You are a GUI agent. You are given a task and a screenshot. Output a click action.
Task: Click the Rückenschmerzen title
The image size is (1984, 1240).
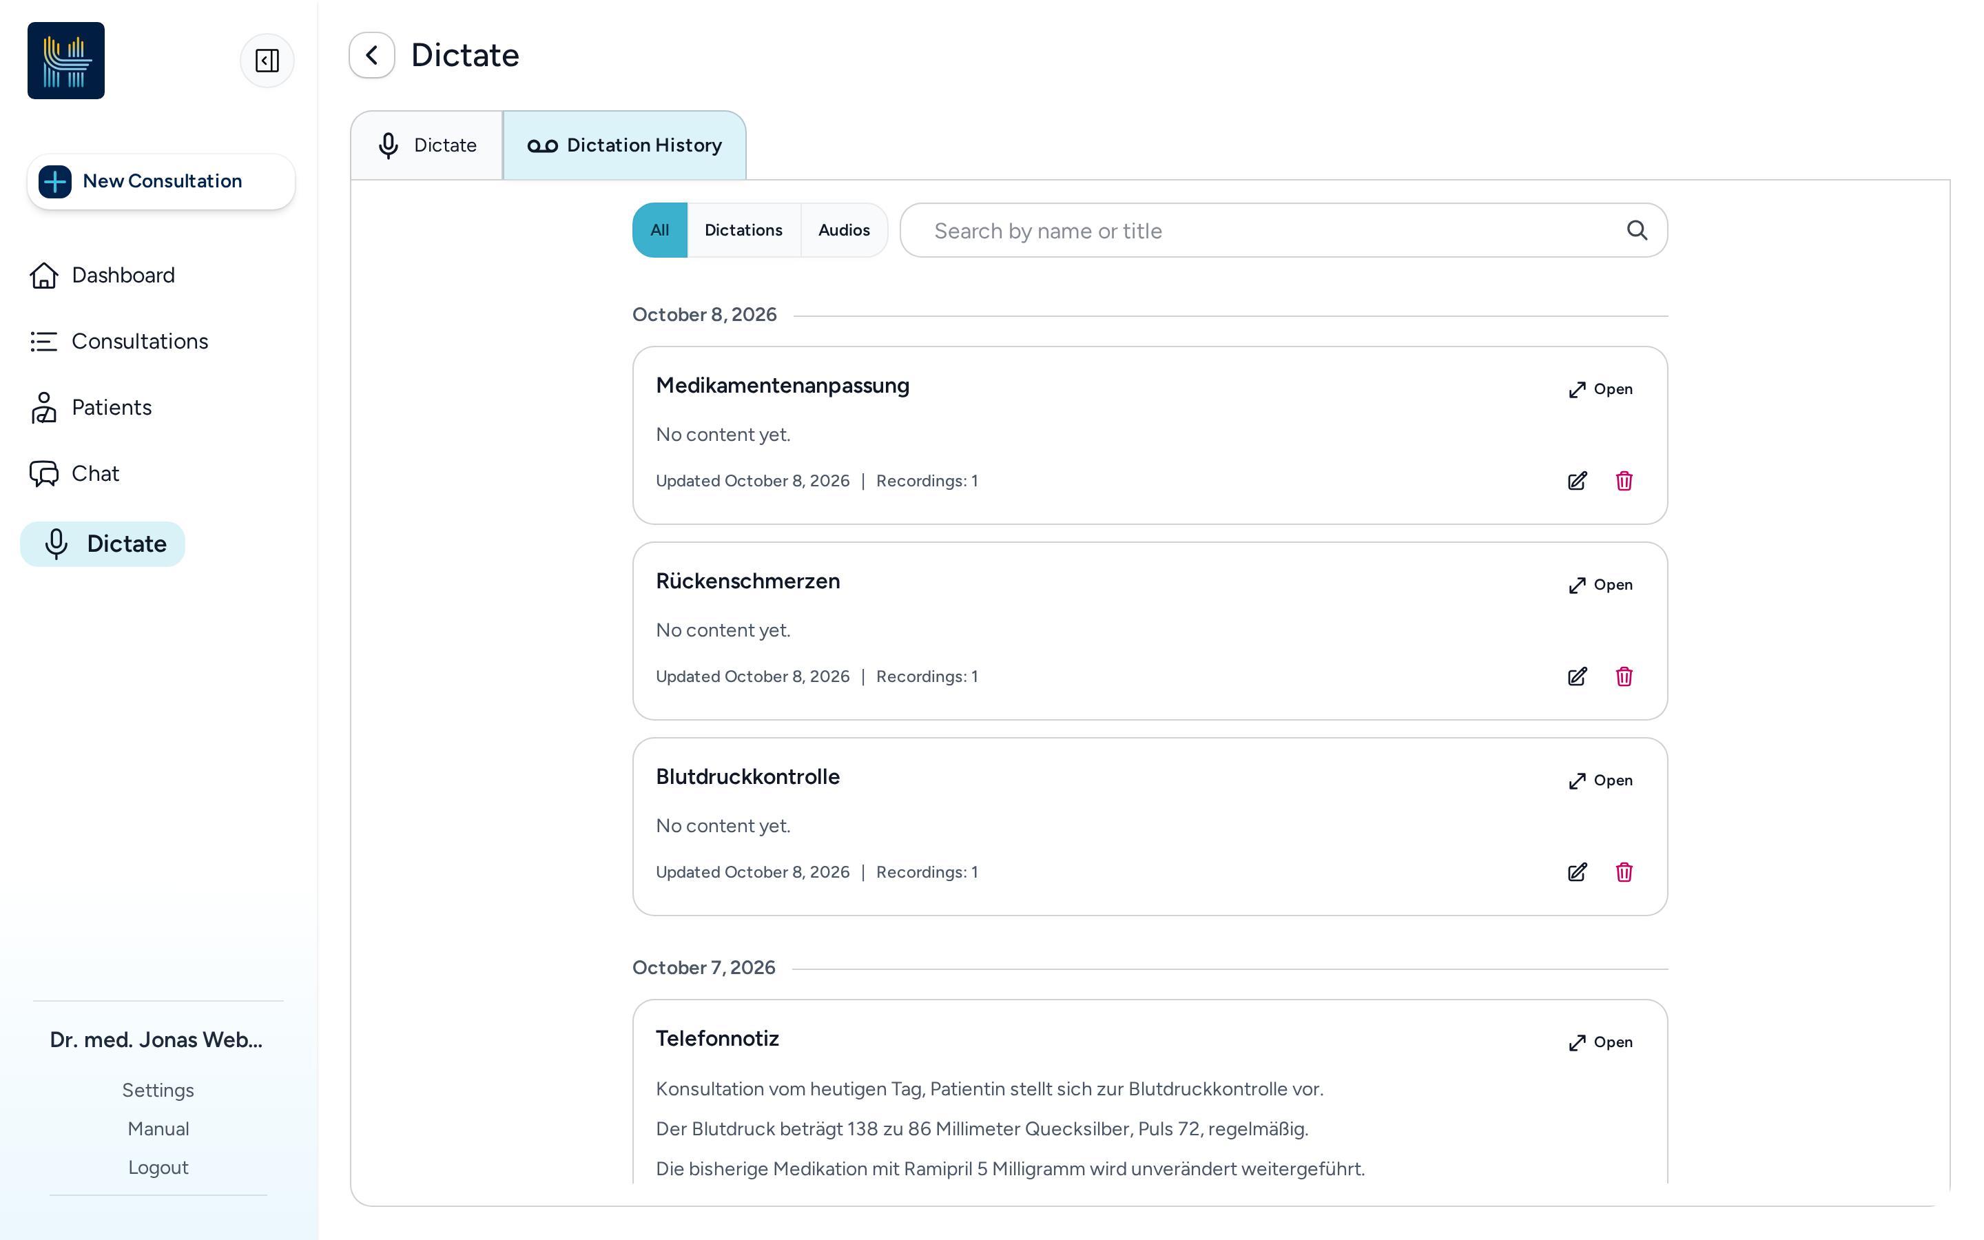(x=747, y=581)
